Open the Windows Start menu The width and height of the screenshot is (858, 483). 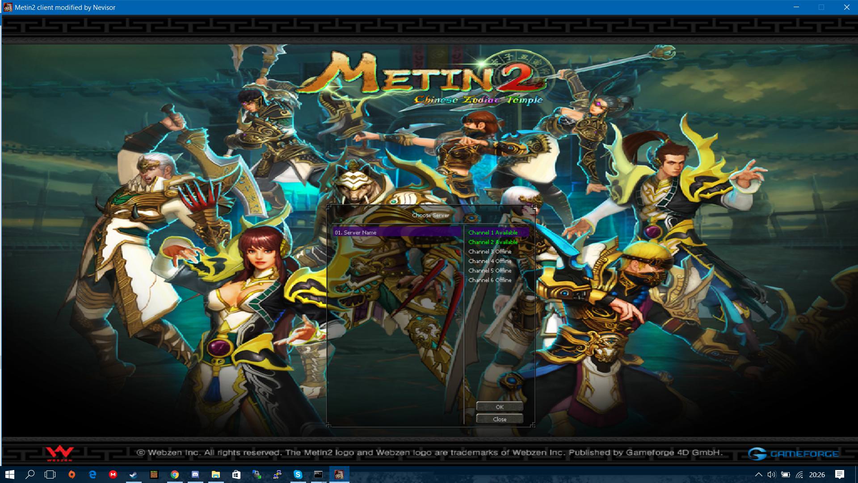[10, 475]
